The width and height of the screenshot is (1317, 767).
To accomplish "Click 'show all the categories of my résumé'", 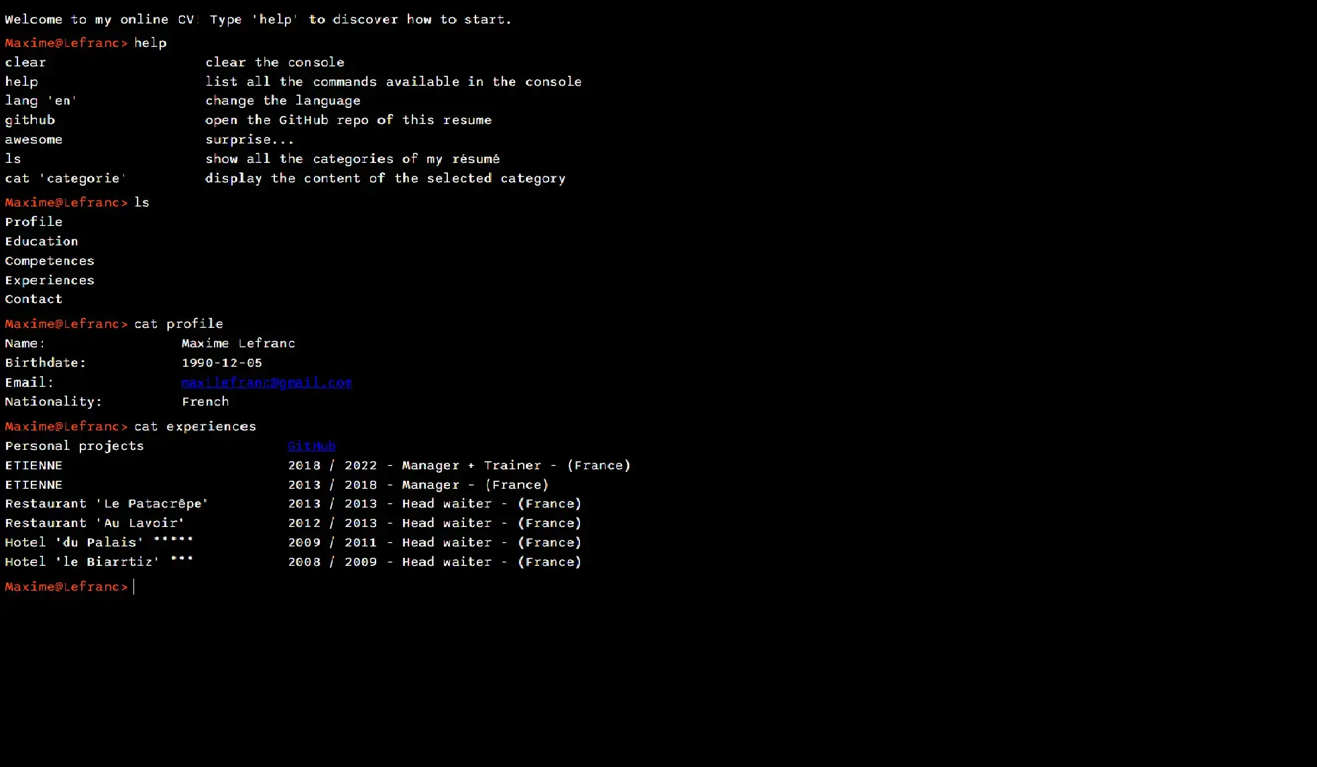I will (353, 159).
